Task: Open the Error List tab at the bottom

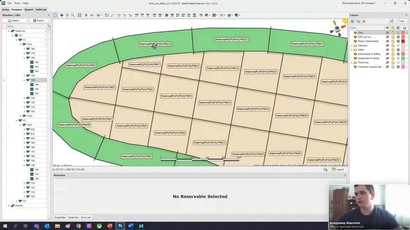Action: pos(86,217)
